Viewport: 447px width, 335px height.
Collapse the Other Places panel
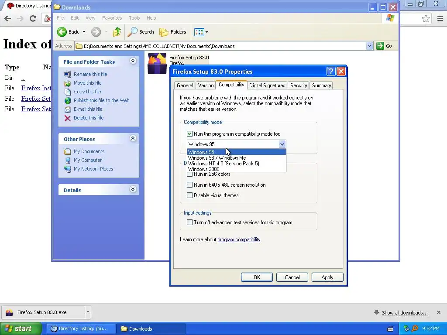(x=133, y=138)
